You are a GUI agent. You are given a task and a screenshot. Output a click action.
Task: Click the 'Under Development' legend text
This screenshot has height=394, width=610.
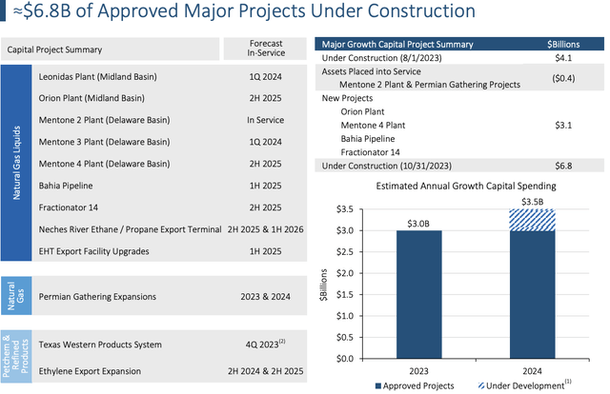pyautogui.click(x=525, y=385)
